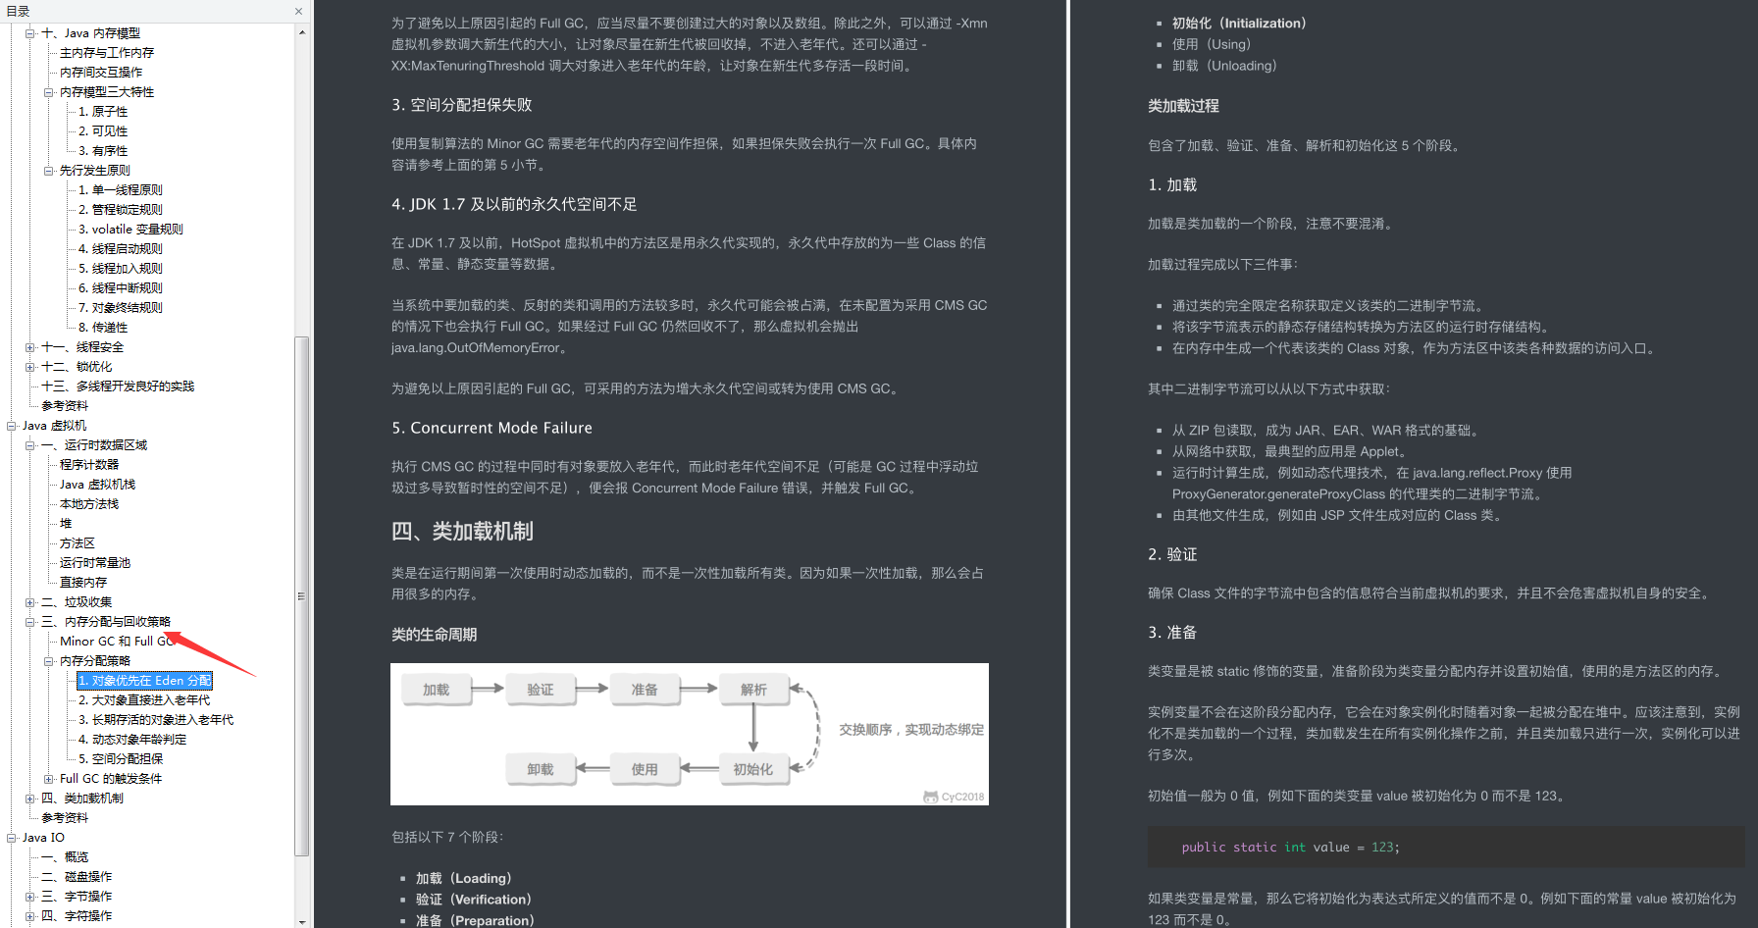Open 3. 长期存活的对象进入老年代 bookmark
1758x928 pixels.
click(156, 720)
